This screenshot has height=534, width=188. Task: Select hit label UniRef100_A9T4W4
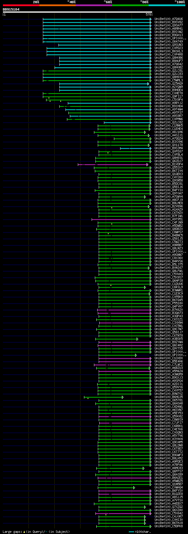(169, 109)
